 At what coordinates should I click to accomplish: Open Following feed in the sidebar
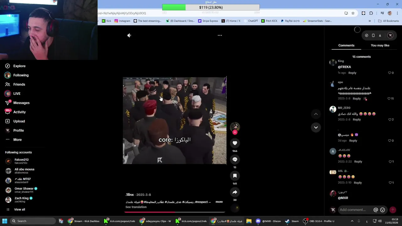(17, 75)
